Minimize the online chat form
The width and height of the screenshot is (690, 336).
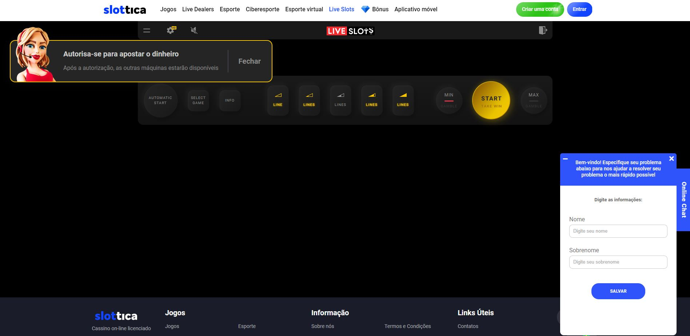[x=565, y=159]
